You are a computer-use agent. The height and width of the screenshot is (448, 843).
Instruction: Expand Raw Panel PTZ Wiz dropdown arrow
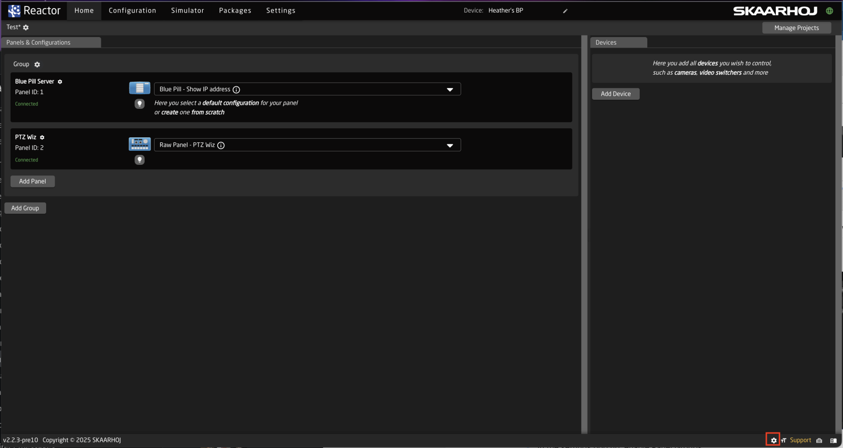(x=450, y=145)
